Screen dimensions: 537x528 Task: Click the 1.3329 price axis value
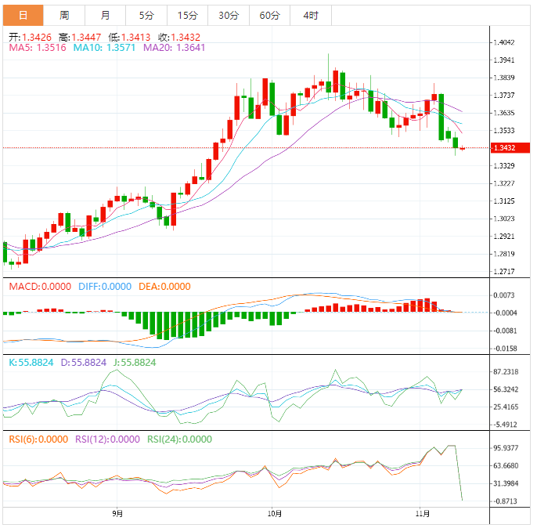click(x=504, y=166)
